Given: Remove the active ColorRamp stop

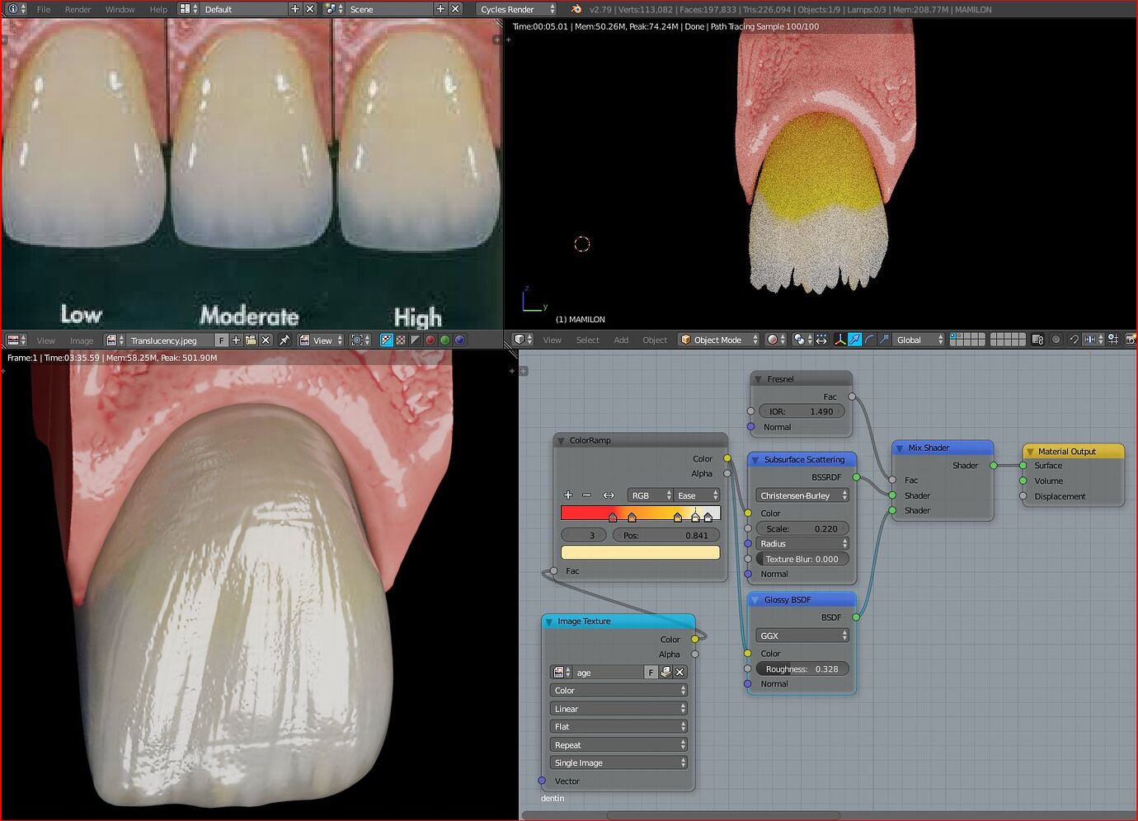Looking at the screenshot, I should coord(587,495).
